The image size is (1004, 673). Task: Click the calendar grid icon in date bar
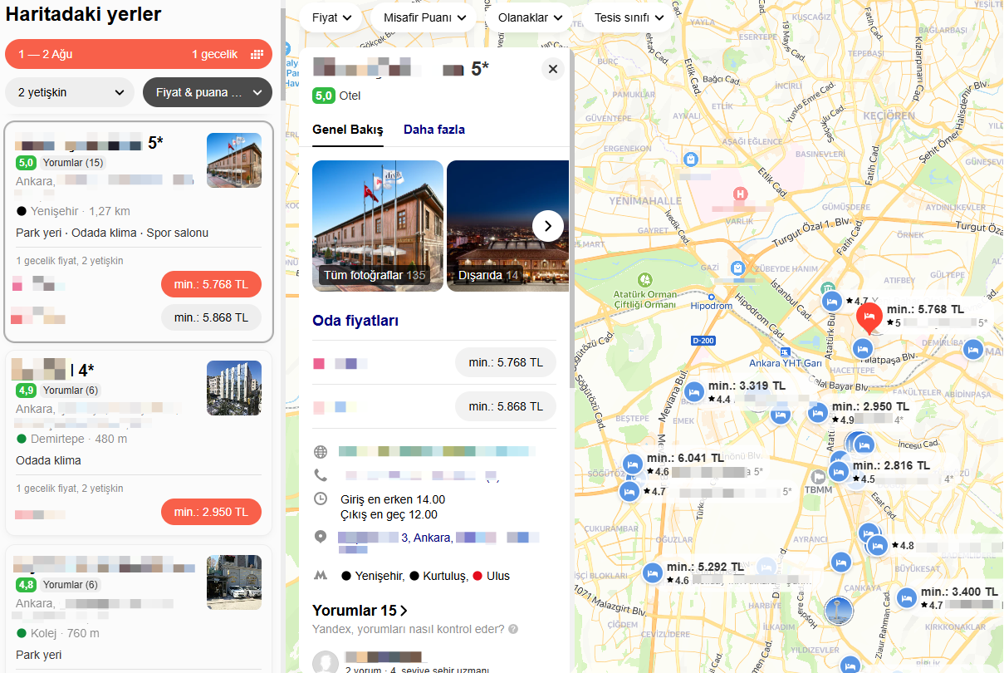257,55
